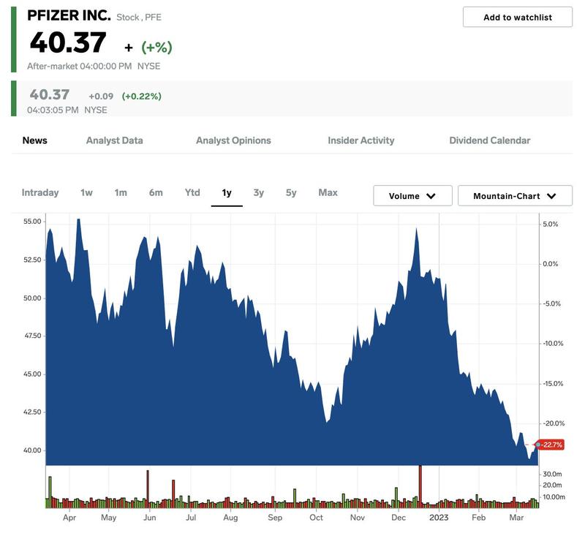The height and width of the screenshot is (536, 585).
Task: Open the Volume dropdown
Action: (x=412, y=196)
